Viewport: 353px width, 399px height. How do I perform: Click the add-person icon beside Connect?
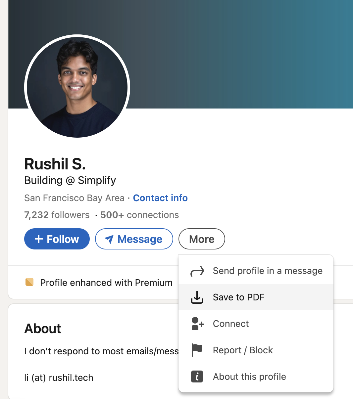[x=198, y=324]
